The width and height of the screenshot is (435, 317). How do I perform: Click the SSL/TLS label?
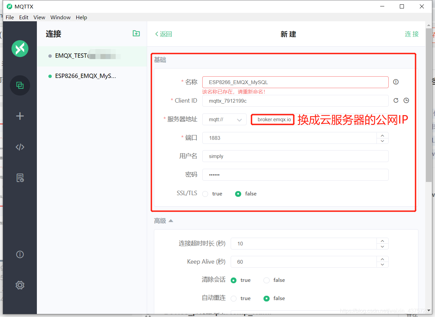(x=187, y=193)
